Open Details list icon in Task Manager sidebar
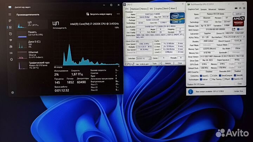253x142 pixels. point(11,53)
